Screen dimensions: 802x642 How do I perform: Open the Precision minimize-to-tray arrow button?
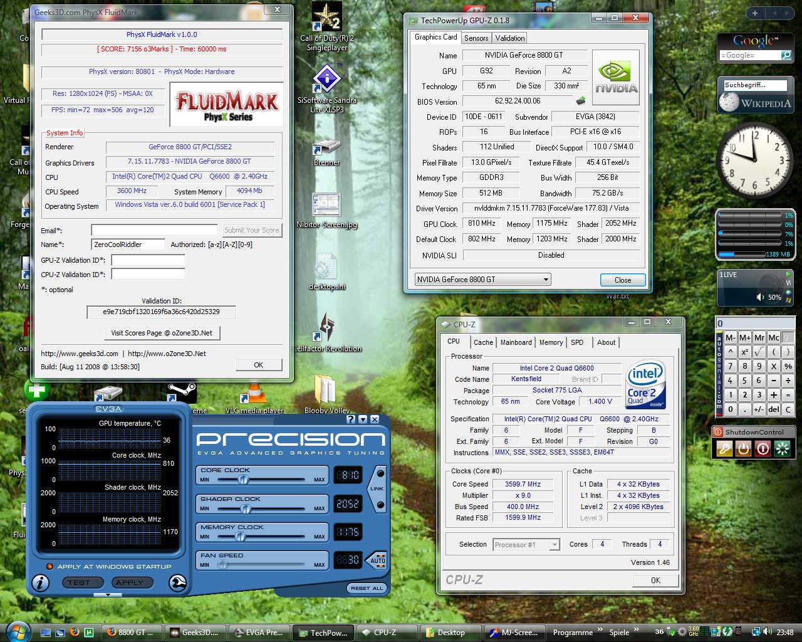[x=363, y=419]
